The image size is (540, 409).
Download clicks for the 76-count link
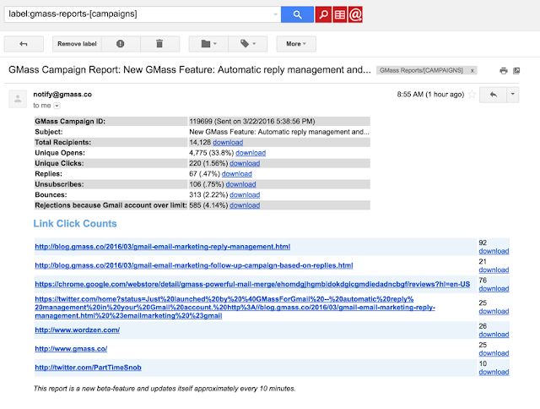pyautogui.click(x=494, y=289)
